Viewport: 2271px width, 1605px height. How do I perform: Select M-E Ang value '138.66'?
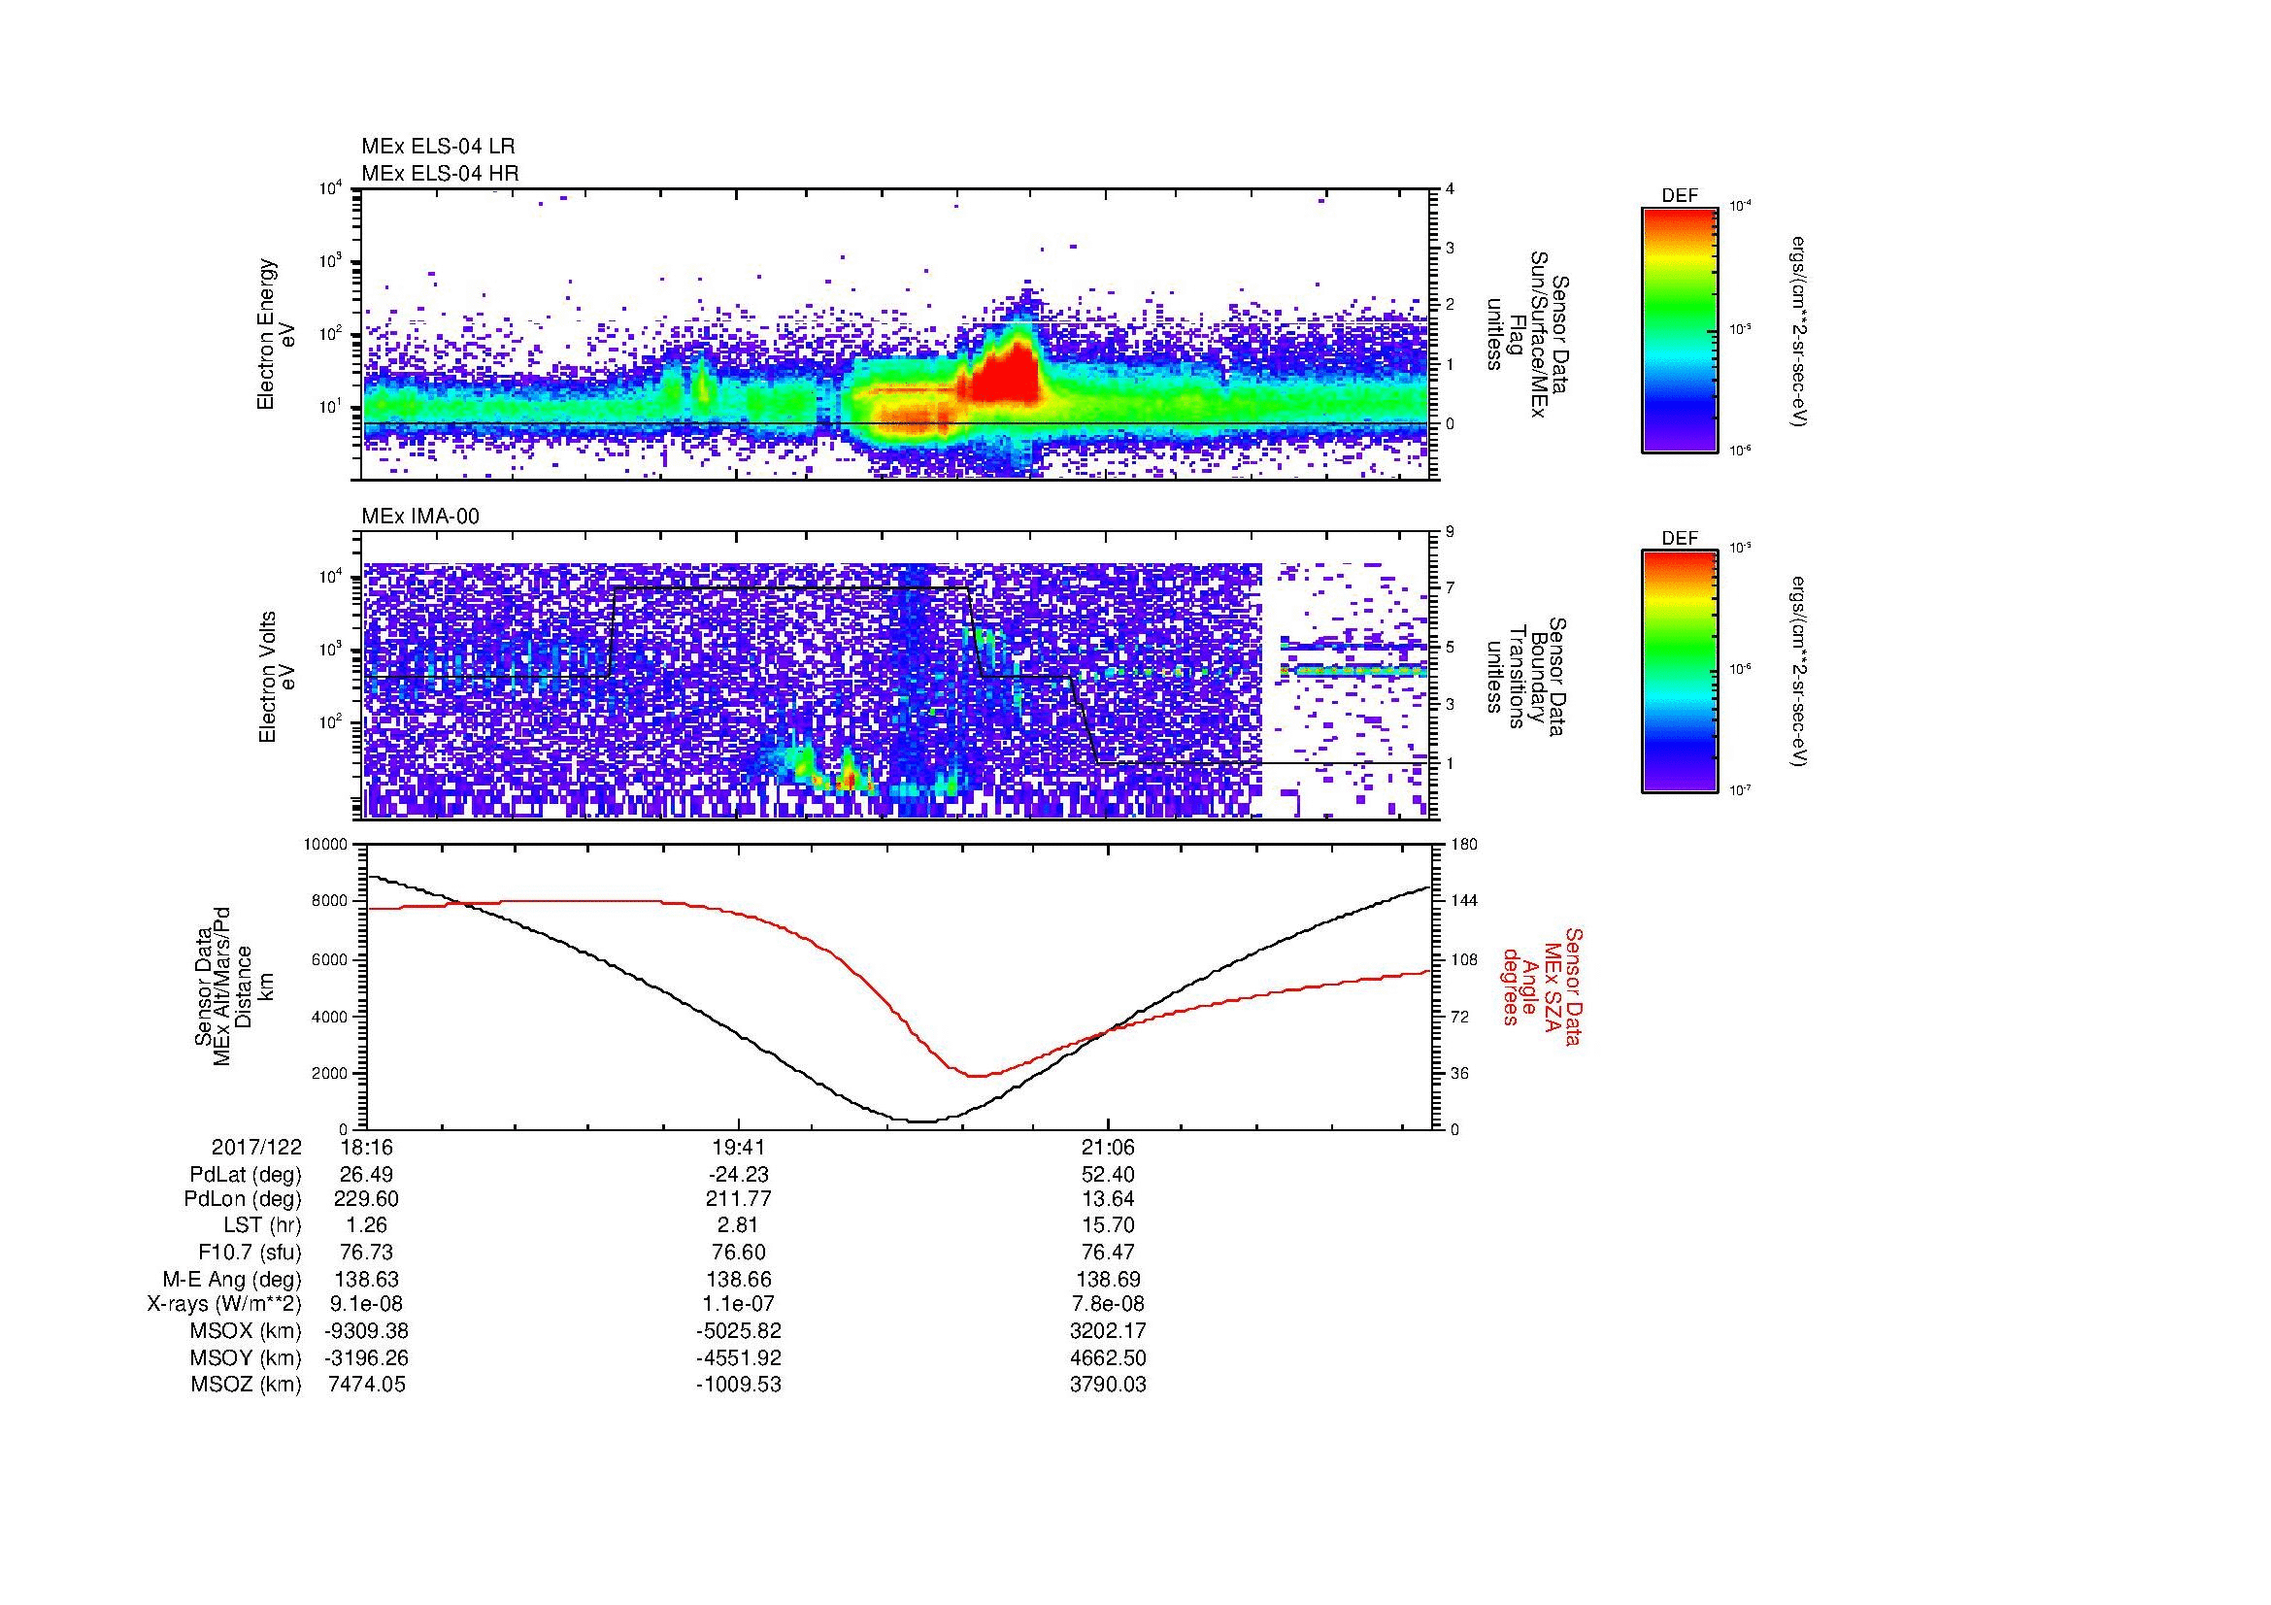point(738,1280)
